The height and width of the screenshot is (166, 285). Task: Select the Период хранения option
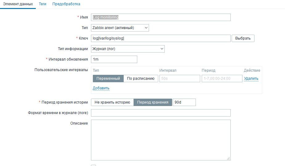153,102
